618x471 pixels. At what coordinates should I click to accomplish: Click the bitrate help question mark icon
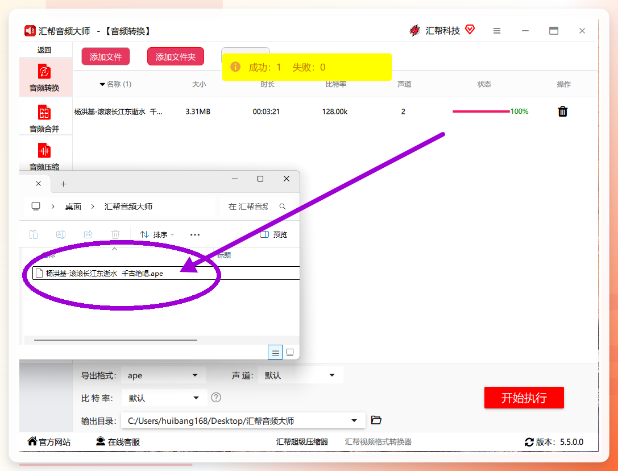(x=216, y=397)
